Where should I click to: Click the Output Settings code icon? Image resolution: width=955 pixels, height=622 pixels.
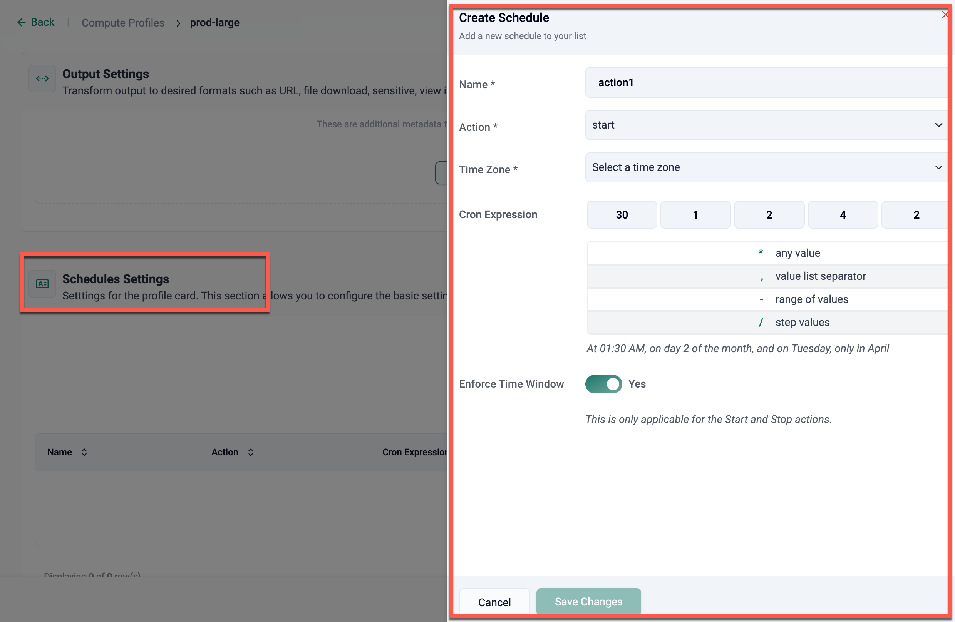click(x=42, y=79)
